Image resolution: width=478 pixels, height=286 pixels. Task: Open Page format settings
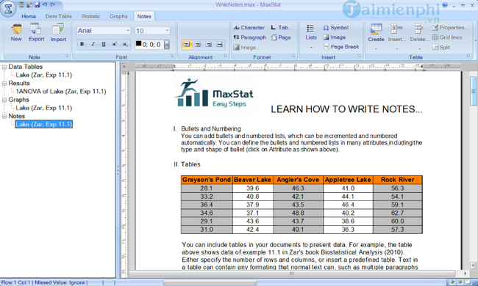(281, 37)
